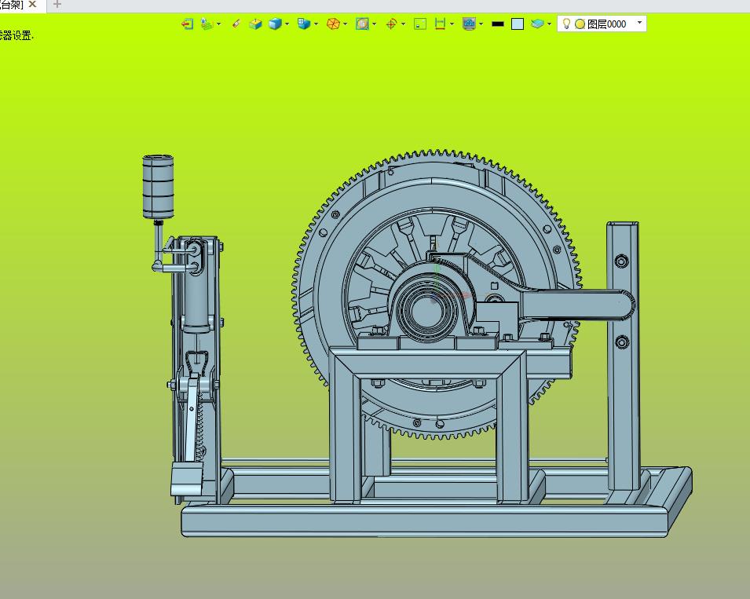The image size is (750, 599).
Task: Toggle the layer lightbulb visibility icon
Action: [x=566, y=24]
